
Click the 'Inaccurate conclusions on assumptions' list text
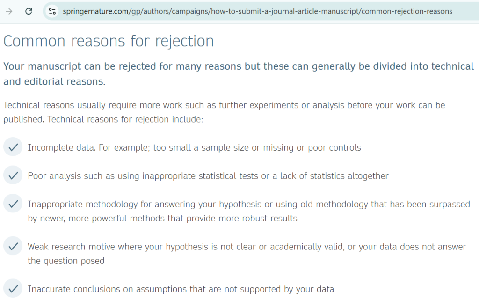click(x=181, y=289)
